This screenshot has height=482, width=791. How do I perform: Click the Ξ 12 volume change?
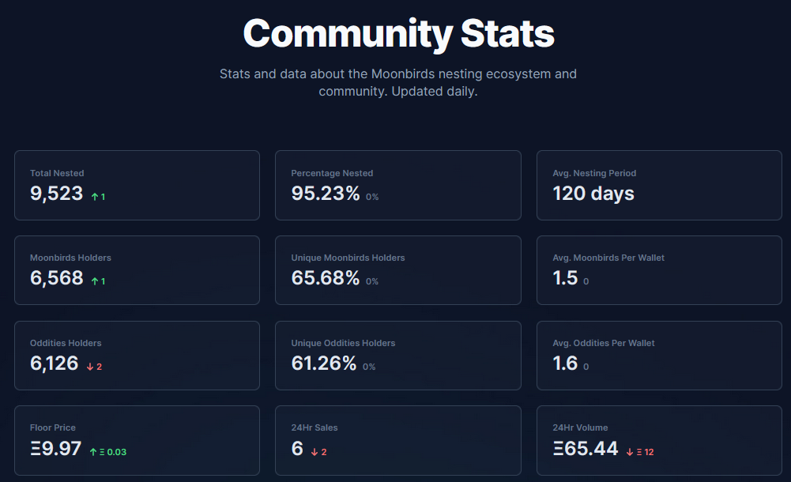[x=646, y=452]
